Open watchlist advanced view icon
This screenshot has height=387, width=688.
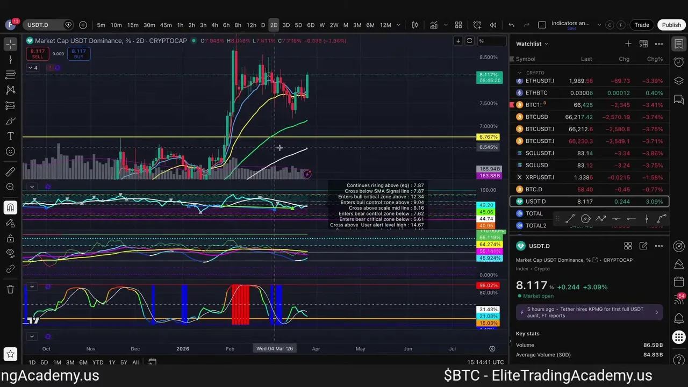[643, 44]
